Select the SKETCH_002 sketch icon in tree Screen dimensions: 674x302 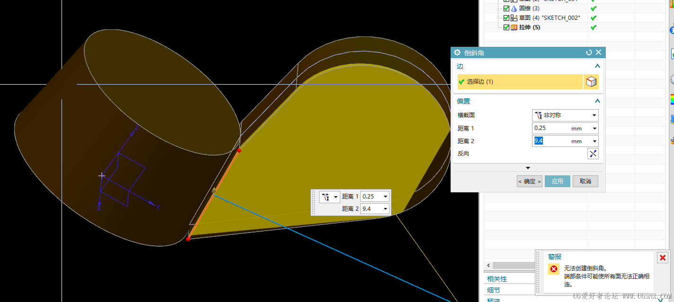pos(514,18)
